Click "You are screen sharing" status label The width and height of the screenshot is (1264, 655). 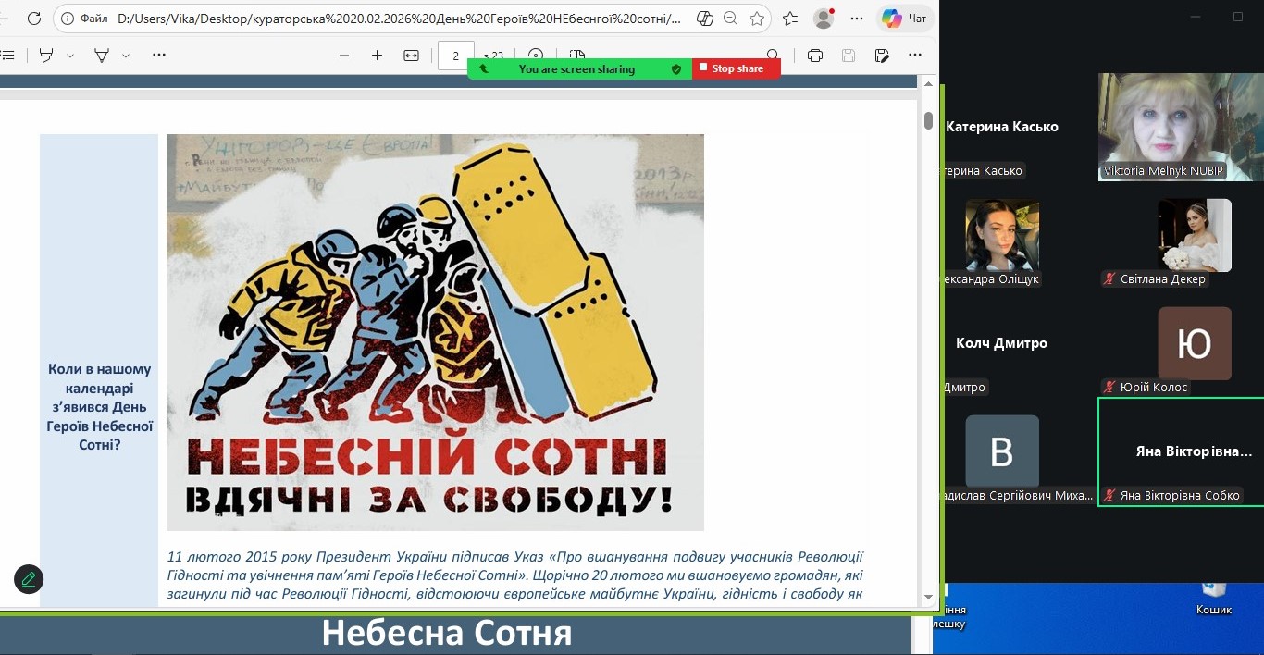(576, 68)
